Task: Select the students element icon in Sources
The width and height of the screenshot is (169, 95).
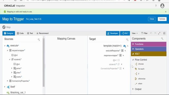Action: coord(12,59)
